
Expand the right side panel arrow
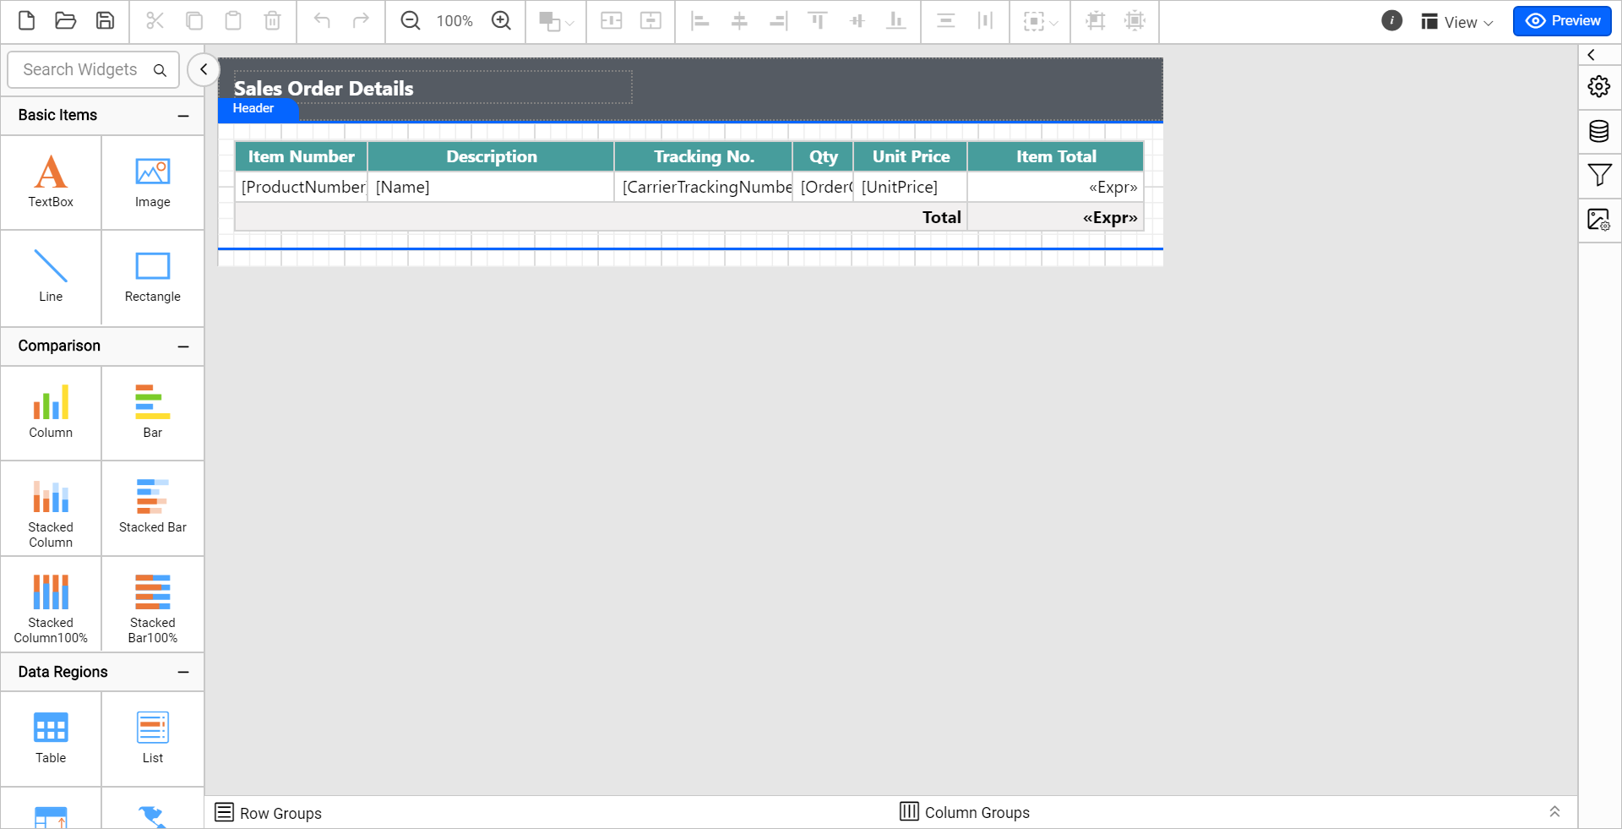coord(1592,55)
